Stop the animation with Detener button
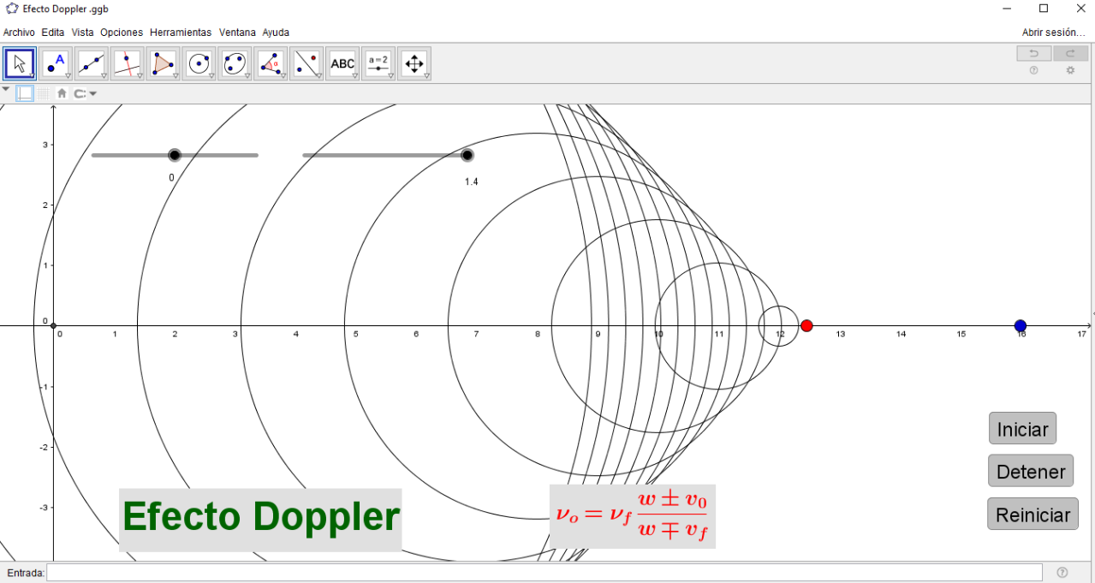The image size is (1095, 583). click(x=1031, y=471)
